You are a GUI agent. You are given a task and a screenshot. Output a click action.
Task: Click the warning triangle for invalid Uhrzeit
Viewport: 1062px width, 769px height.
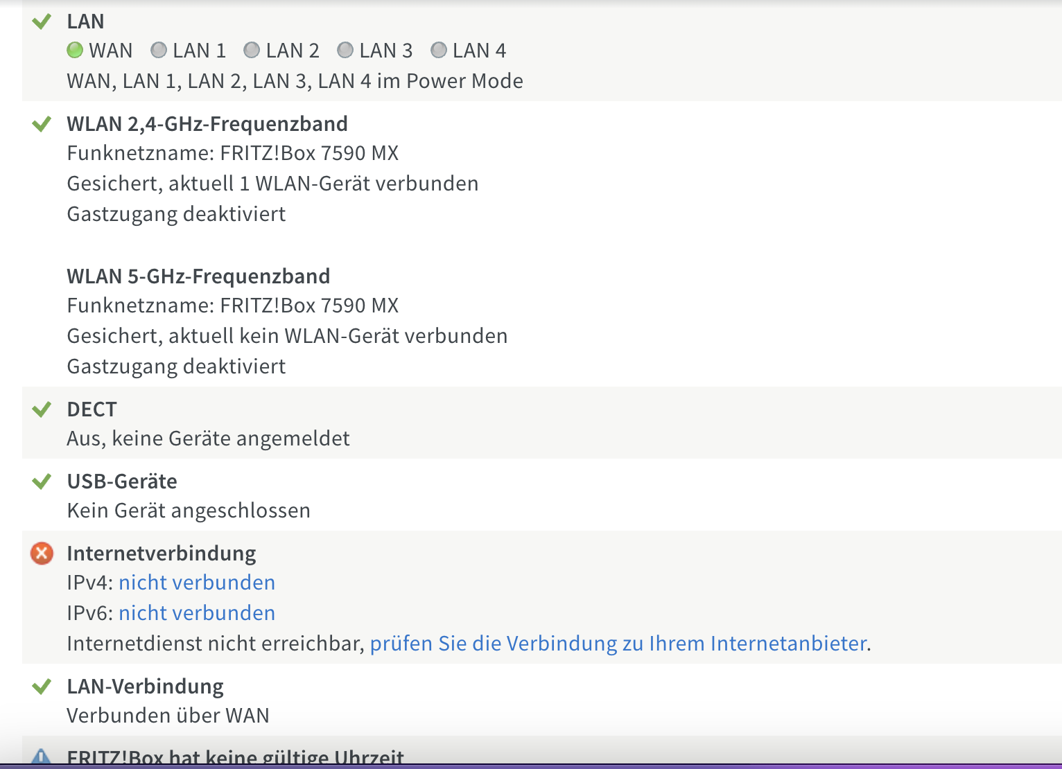coord(42,757)
